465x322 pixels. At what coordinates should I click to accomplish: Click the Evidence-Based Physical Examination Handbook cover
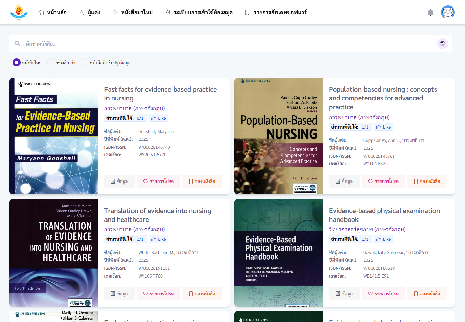tap(278, 253)
